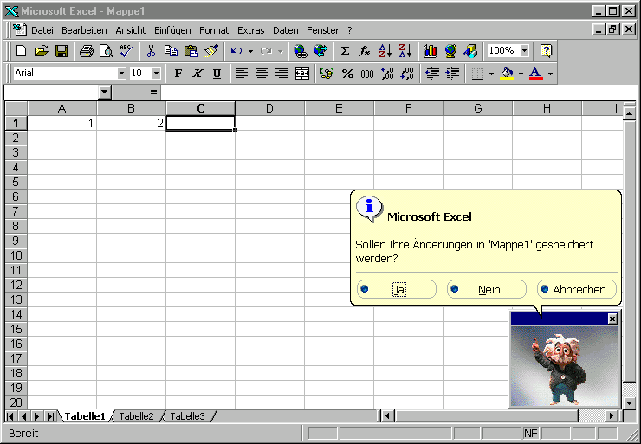Run the ABC spell check icon
641x444 pixels.
[126, 51]
